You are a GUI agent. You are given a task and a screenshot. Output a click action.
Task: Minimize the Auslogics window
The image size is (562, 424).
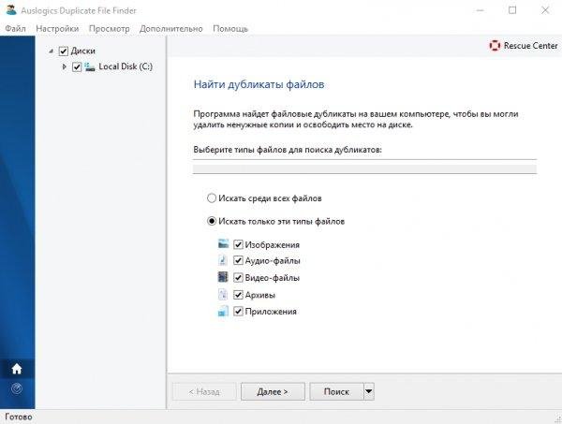click(480, 10)
